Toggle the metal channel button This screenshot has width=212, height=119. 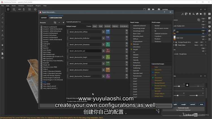192,104
